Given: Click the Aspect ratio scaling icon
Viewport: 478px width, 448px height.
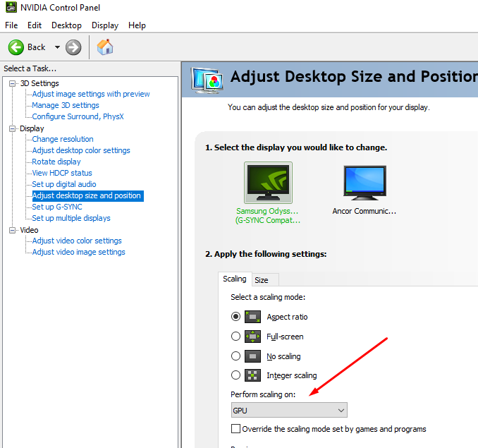Looking at the screenshot, I should point(252,317).
